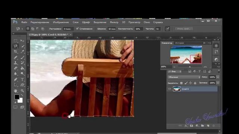Open fill Заливка dropdown arrow
The height and width of the screenshot is (134, 239).
218,83
